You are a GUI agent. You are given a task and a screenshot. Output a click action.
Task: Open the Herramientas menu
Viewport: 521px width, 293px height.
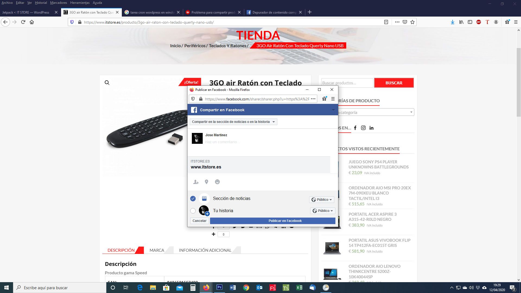[x=80, y=3]
